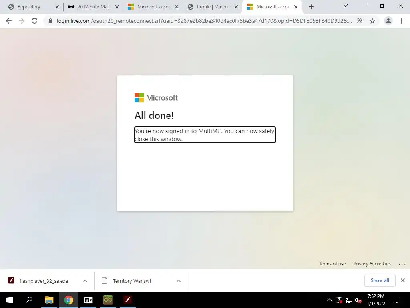Close the first Microsoft account tab
The image size is (410, 308).
coord(177,7)
